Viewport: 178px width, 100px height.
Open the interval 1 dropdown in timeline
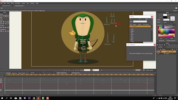[x=40, y=73]
